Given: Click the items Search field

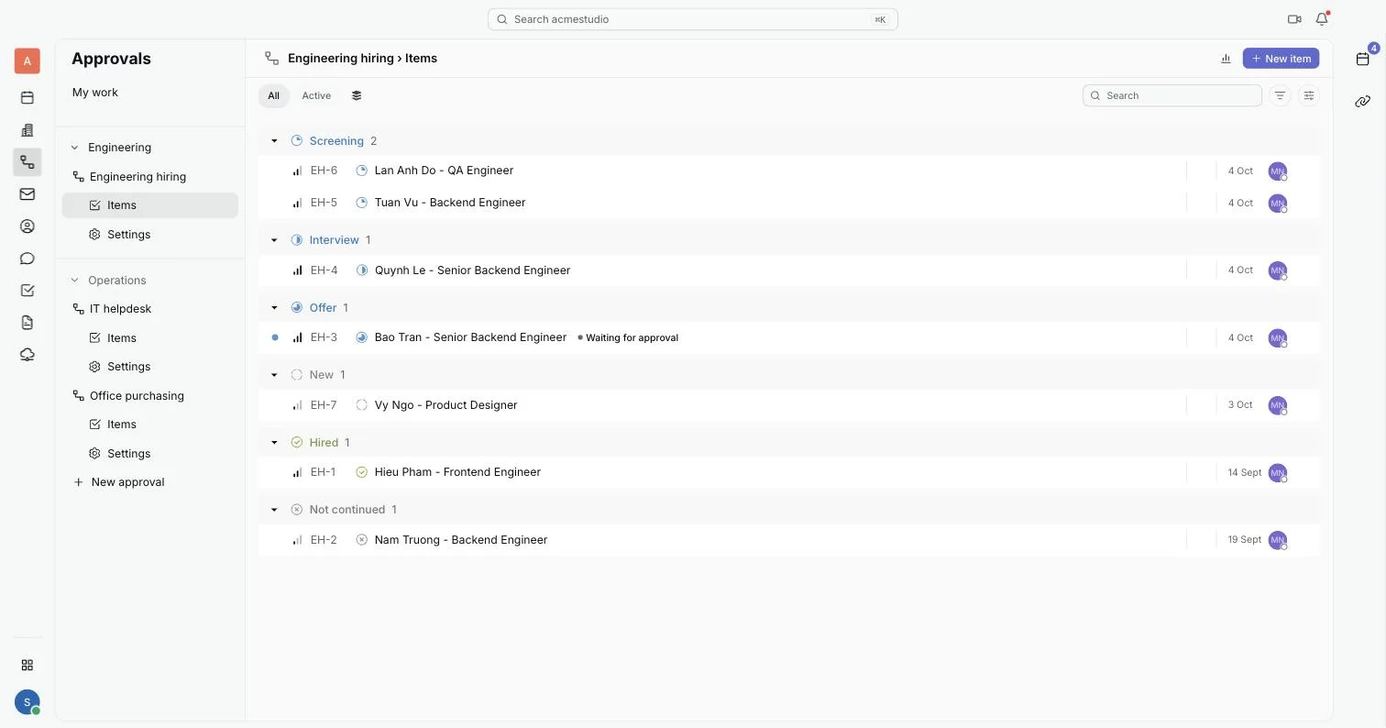Looking at the screenshot, I should tap(1172, 95).
